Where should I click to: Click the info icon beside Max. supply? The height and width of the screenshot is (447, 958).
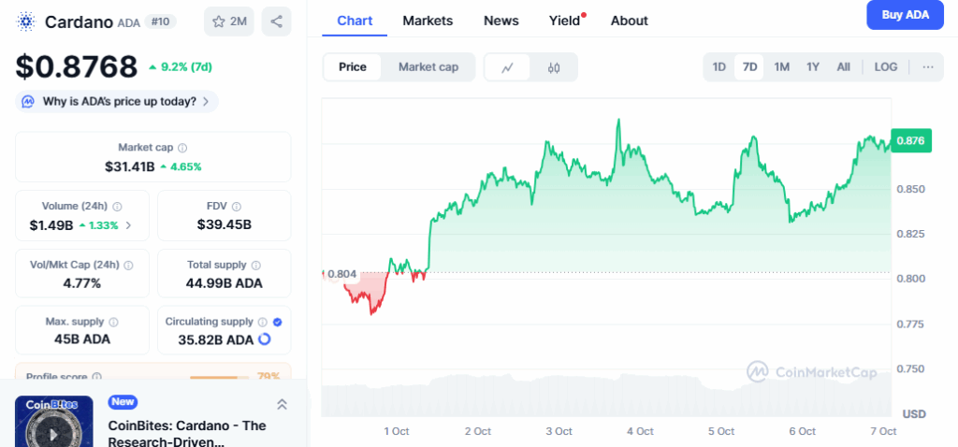click(114, 322)
